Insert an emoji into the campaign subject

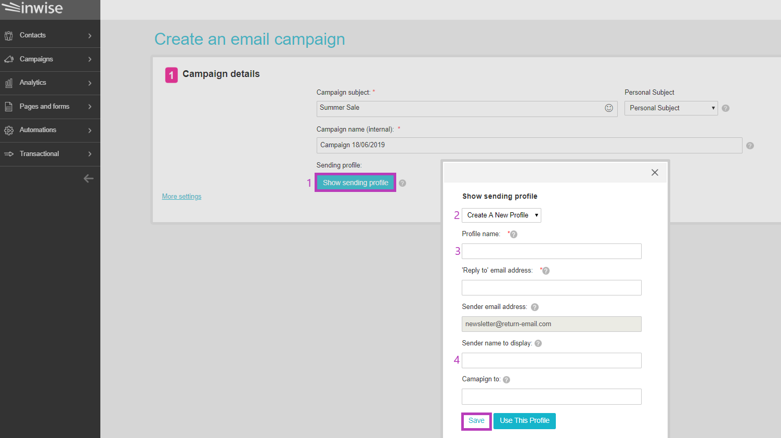click(608, 108)
